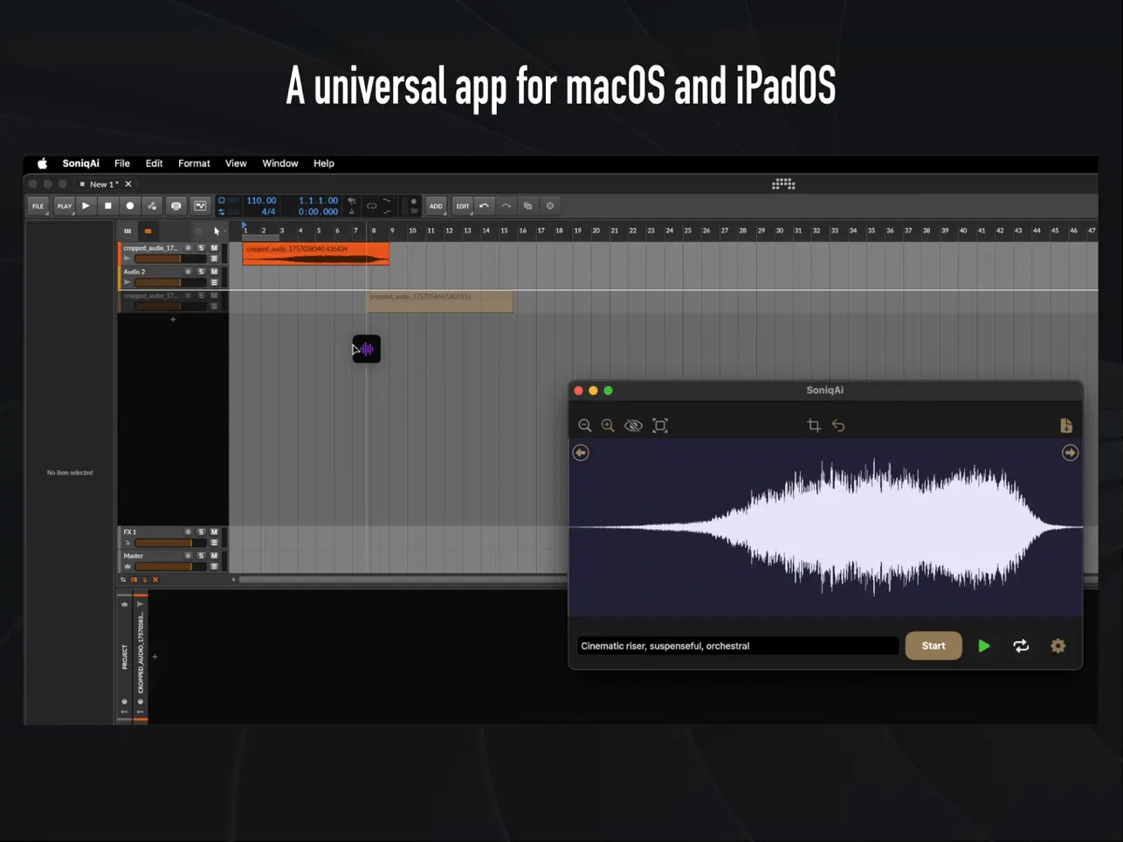Viewport: 1123px width, 842px height.
Task: Open the EDIT dropdown in DAW toolbar
Action: 463,206
